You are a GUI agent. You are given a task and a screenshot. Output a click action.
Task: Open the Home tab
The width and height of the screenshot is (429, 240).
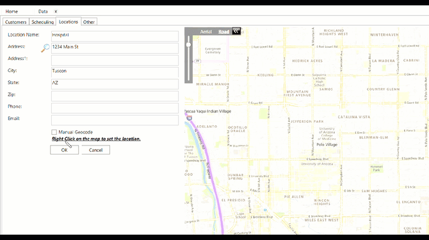[12, 11]
